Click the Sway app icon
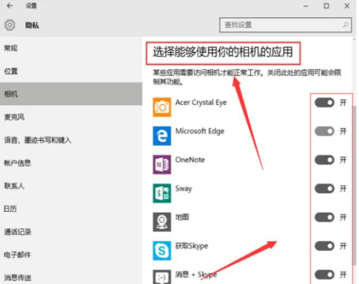The width and height of the screenshot is (359, 284). pos(162,194)
